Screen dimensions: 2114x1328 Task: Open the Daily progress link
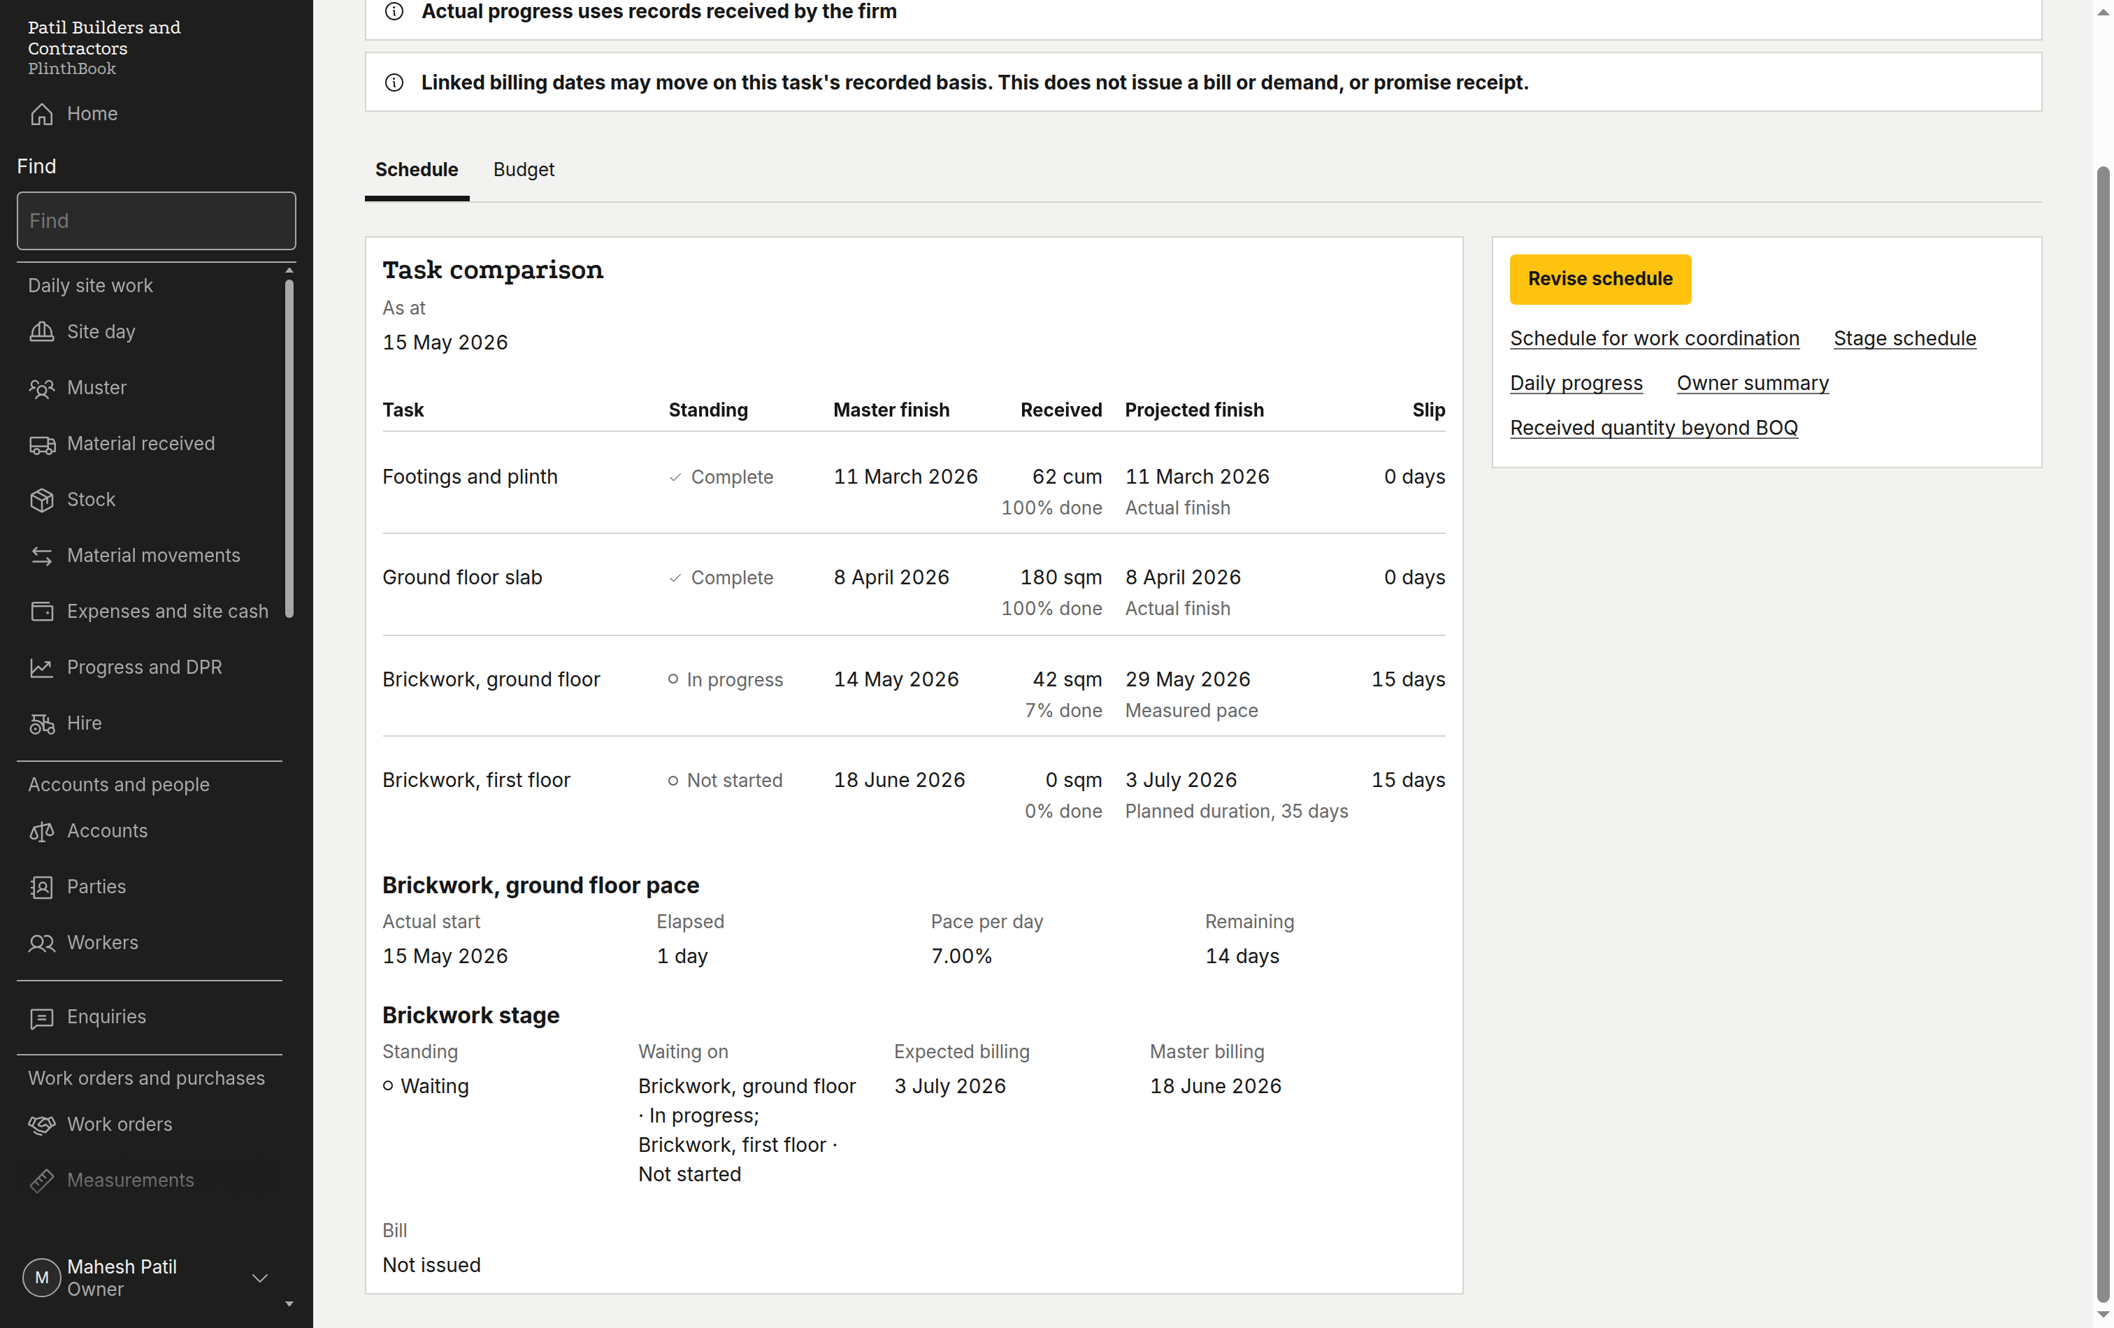[x=1576, y=384]
